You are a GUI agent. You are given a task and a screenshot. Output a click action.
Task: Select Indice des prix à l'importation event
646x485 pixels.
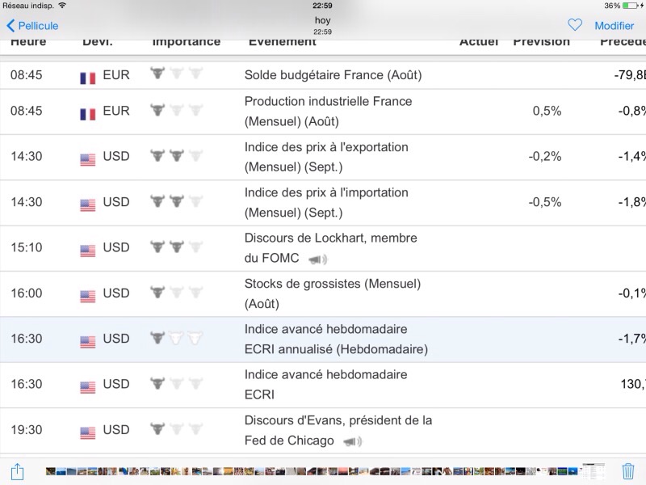(x=326, y=202)
